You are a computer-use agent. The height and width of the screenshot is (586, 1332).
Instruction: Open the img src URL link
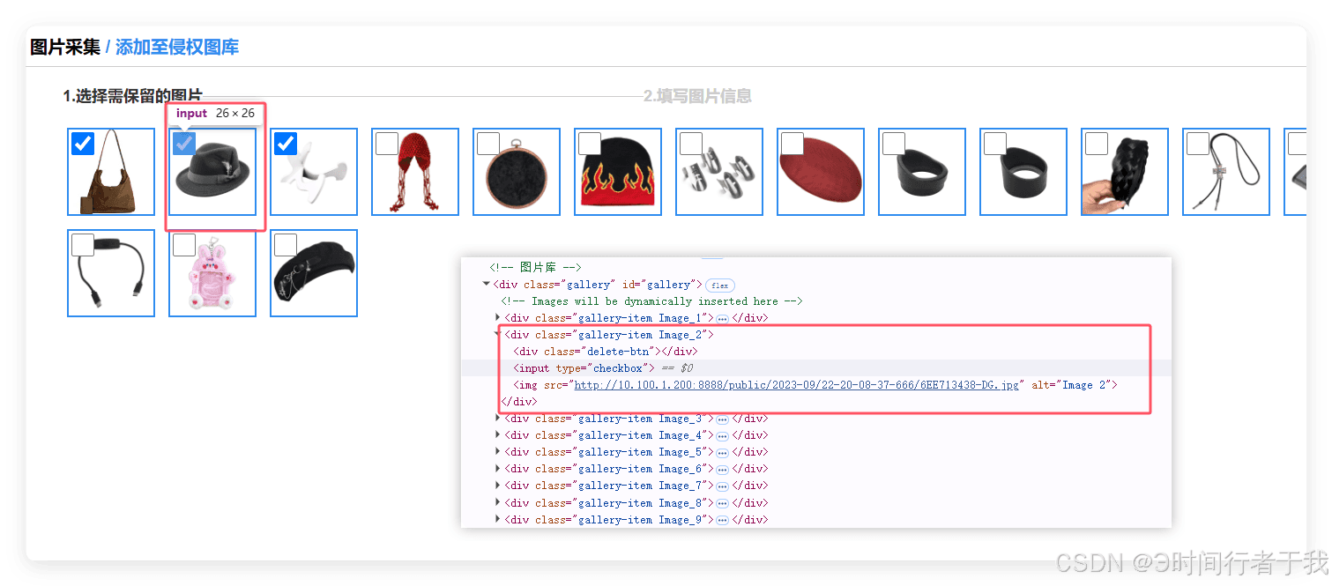[799, 385]
